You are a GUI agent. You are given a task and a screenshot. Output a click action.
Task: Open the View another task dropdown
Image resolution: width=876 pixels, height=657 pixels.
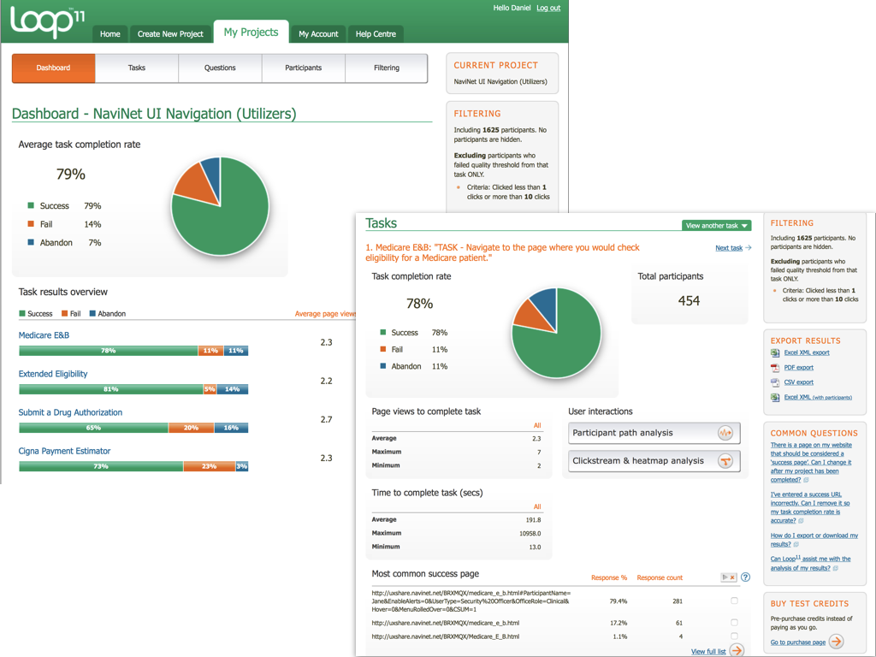[x=716, y=226]
